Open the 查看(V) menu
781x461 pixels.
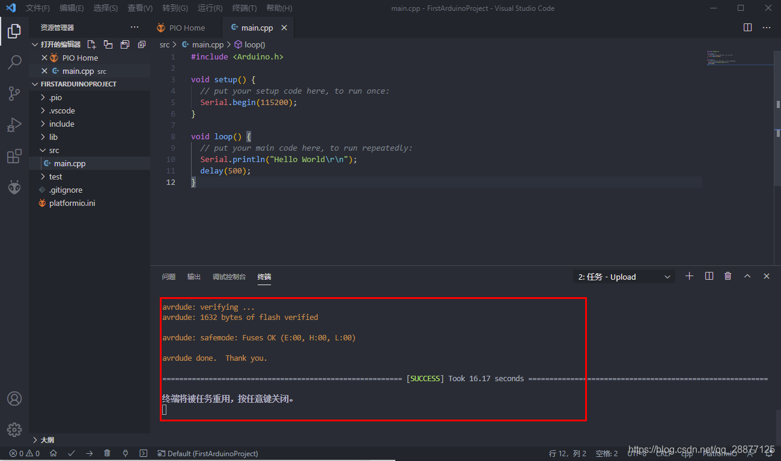140,8
